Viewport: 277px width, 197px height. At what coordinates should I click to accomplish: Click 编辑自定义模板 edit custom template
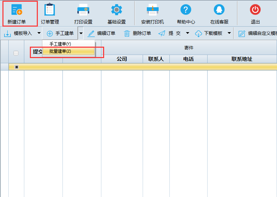(x=257, y=33)
